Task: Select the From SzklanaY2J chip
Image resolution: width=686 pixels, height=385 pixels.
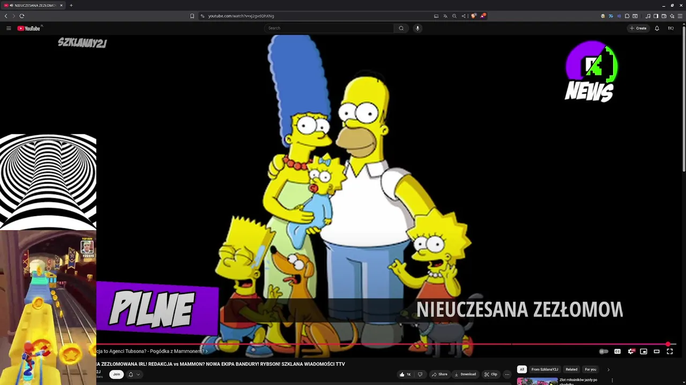Action: pos(545,369)
